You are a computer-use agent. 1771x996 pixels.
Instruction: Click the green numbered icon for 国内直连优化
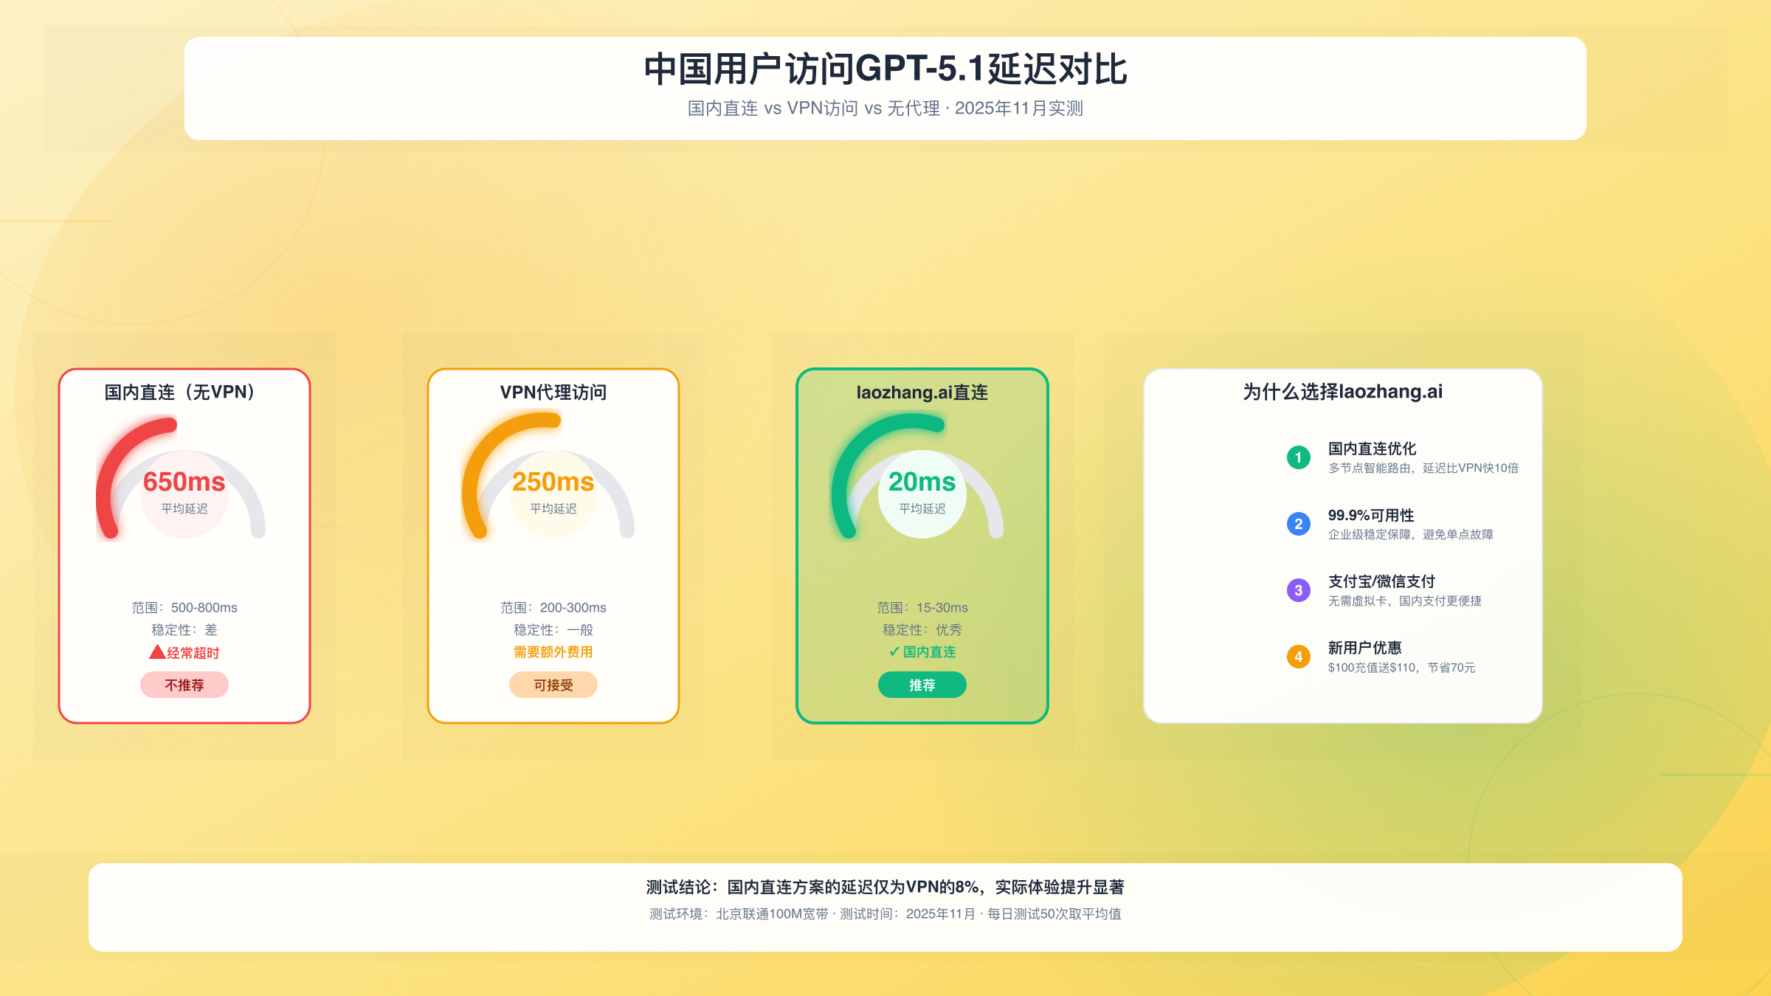(1297, 457)
